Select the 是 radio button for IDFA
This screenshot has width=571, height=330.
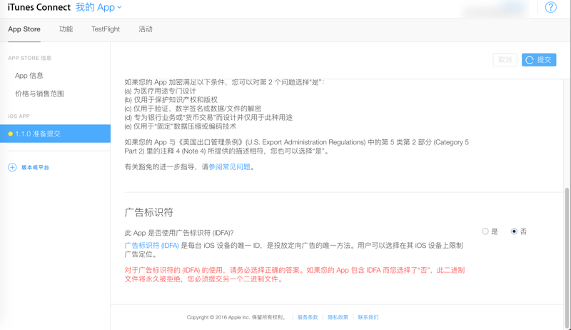point(485,231)
